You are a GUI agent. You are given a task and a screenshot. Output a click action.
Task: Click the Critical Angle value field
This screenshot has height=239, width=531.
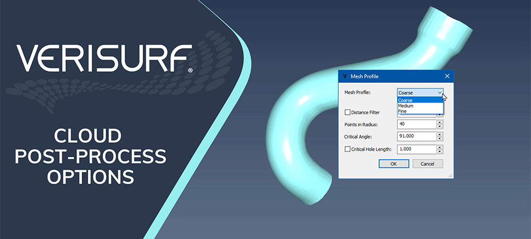[416, 136]
